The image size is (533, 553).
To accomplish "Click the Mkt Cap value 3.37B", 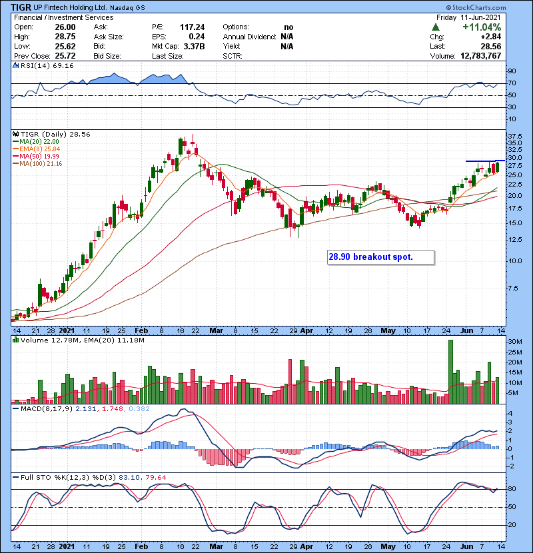I will 194,46.
